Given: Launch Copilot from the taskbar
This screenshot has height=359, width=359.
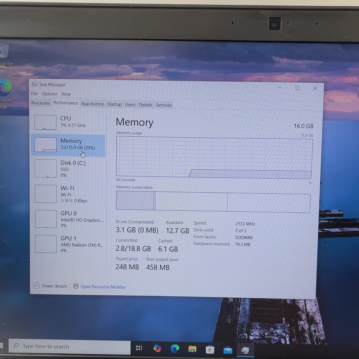Looking at the screenshot, I should 157,348.
